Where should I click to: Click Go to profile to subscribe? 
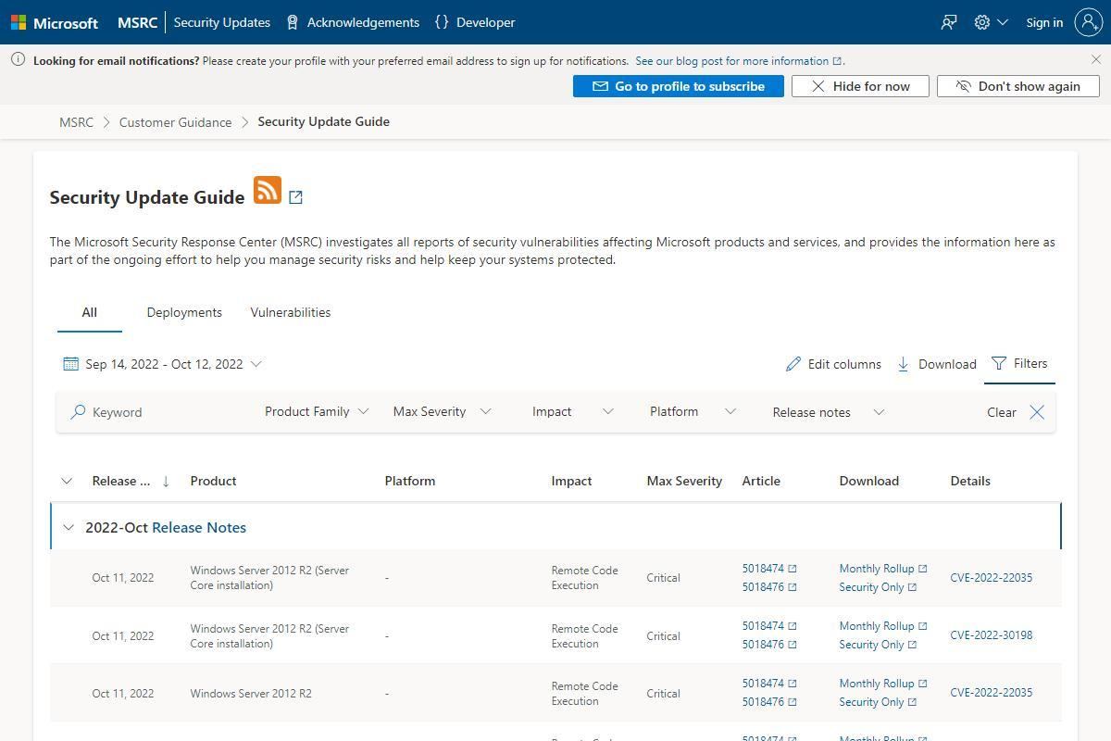[x=679, y=86]
